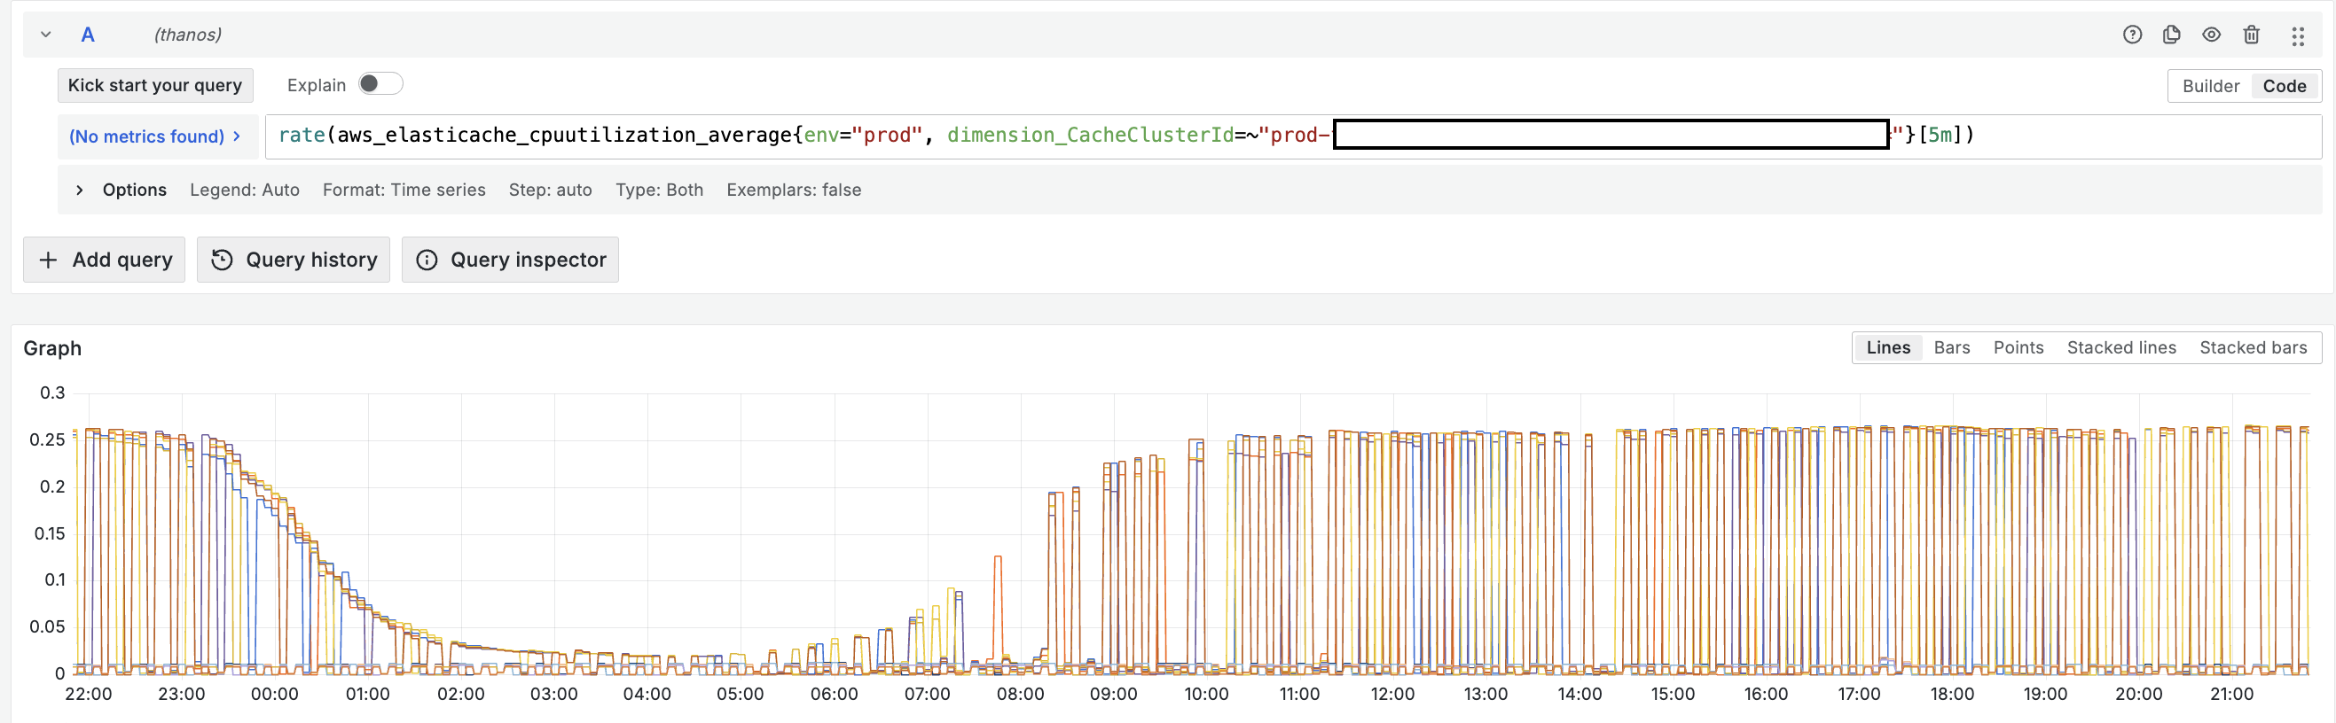
Task: Select Points graph style
Action: (x=2018, y=348)
